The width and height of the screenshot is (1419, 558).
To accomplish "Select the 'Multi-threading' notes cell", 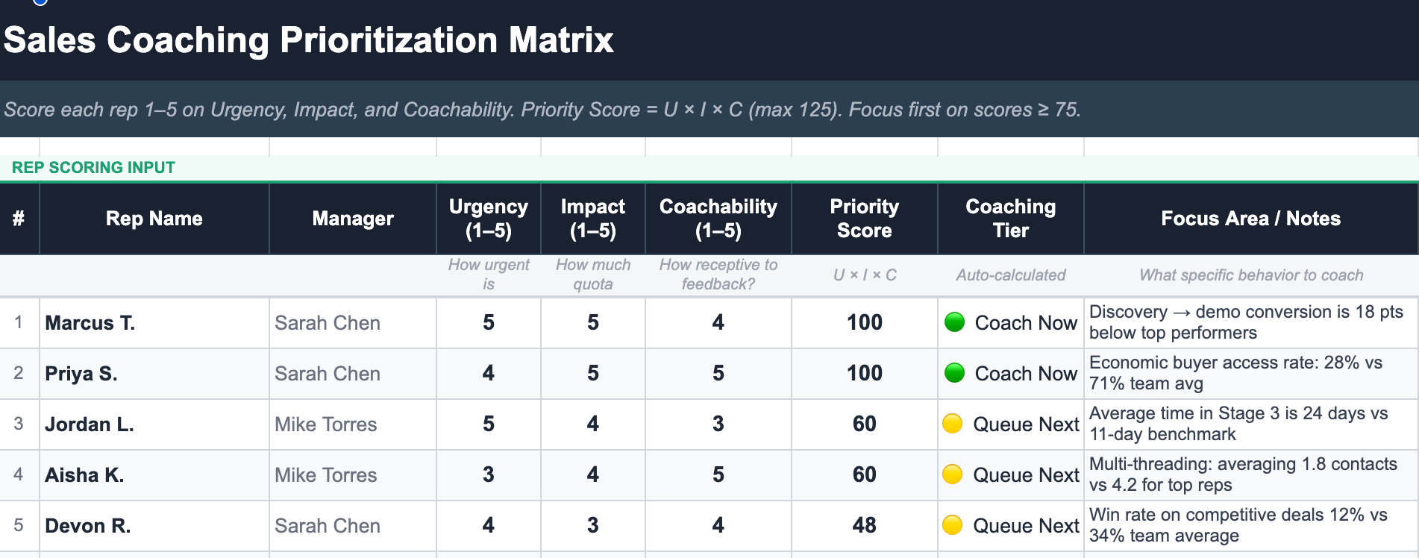I will point(1251,475).
